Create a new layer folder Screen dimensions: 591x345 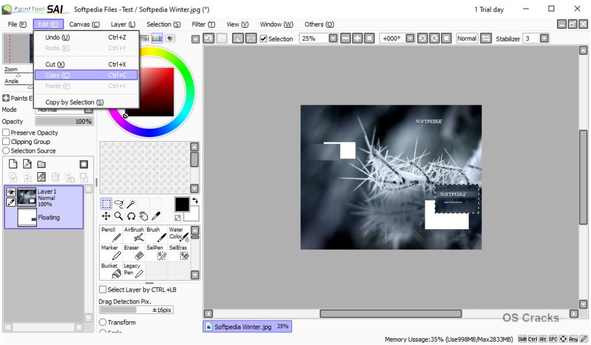tap(42, 164)
